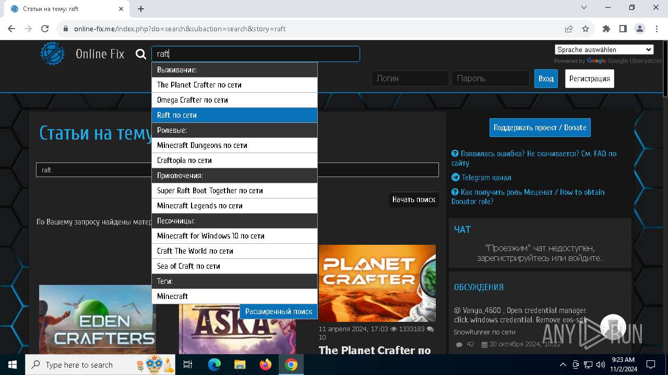Open Chrome profile avatar

coord(640,29)
